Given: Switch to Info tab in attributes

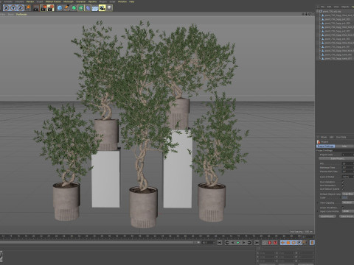Looking at the screenshot, I should click(344, 146).
